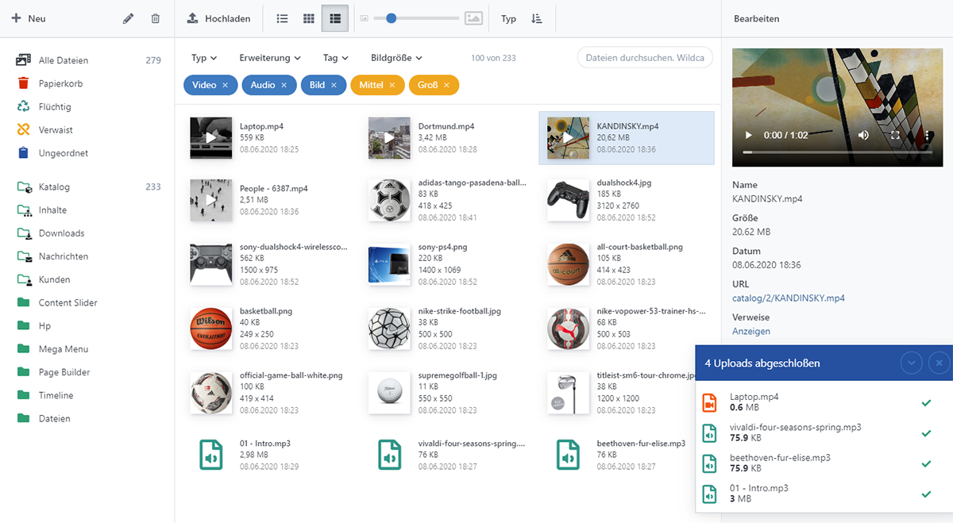Switch to list view mode
This screenshot has width=953, height=523.
click(x=282, y=17)
